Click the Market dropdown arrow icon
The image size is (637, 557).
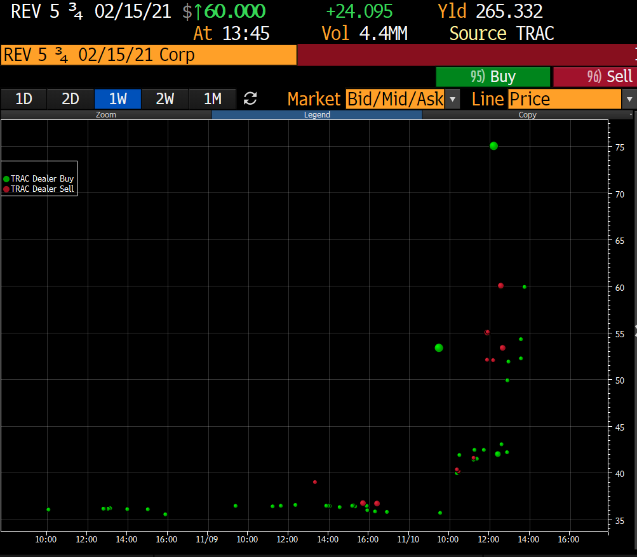click(452, 99)
